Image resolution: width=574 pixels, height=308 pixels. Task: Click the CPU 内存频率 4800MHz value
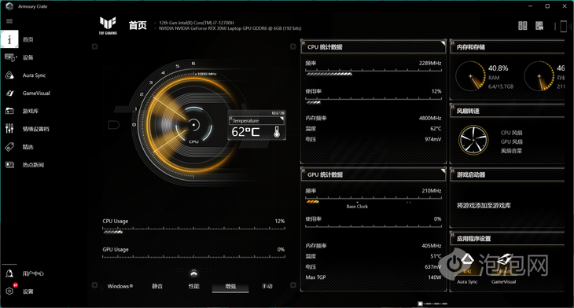click(x=430, y=118)
